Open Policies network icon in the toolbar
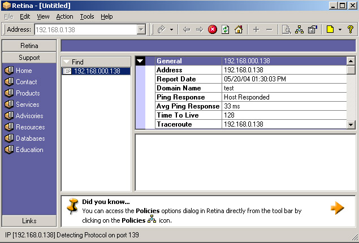Image resolution: width=359 pixels, height=243 pixels. click(x=299, y=29)
